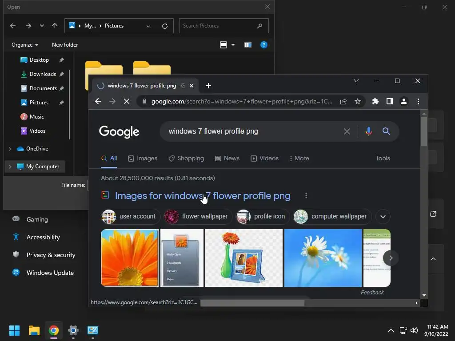
Task: Click the next arrow on image carousel
Action: coord(391,258)
